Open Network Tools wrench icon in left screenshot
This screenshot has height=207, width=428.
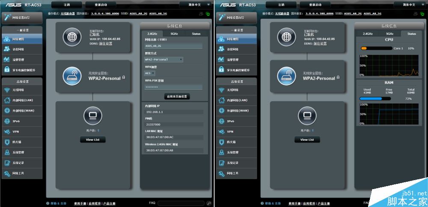(x=7, y=173)
